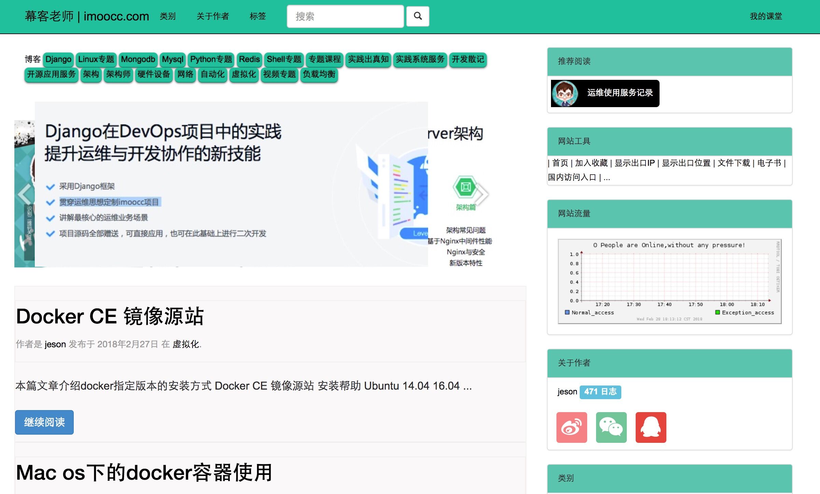Screen dimensions: 820x494
Task: Click inside the search input field
Action: [345, 16]
